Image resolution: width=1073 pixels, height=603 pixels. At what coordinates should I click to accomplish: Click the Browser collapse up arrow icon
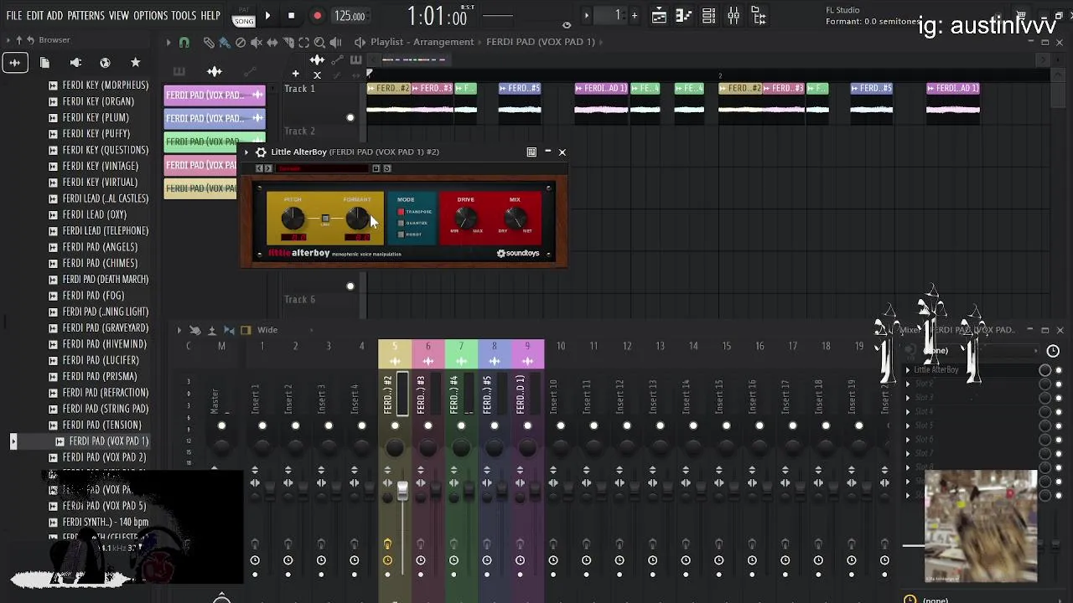(19, 40)
